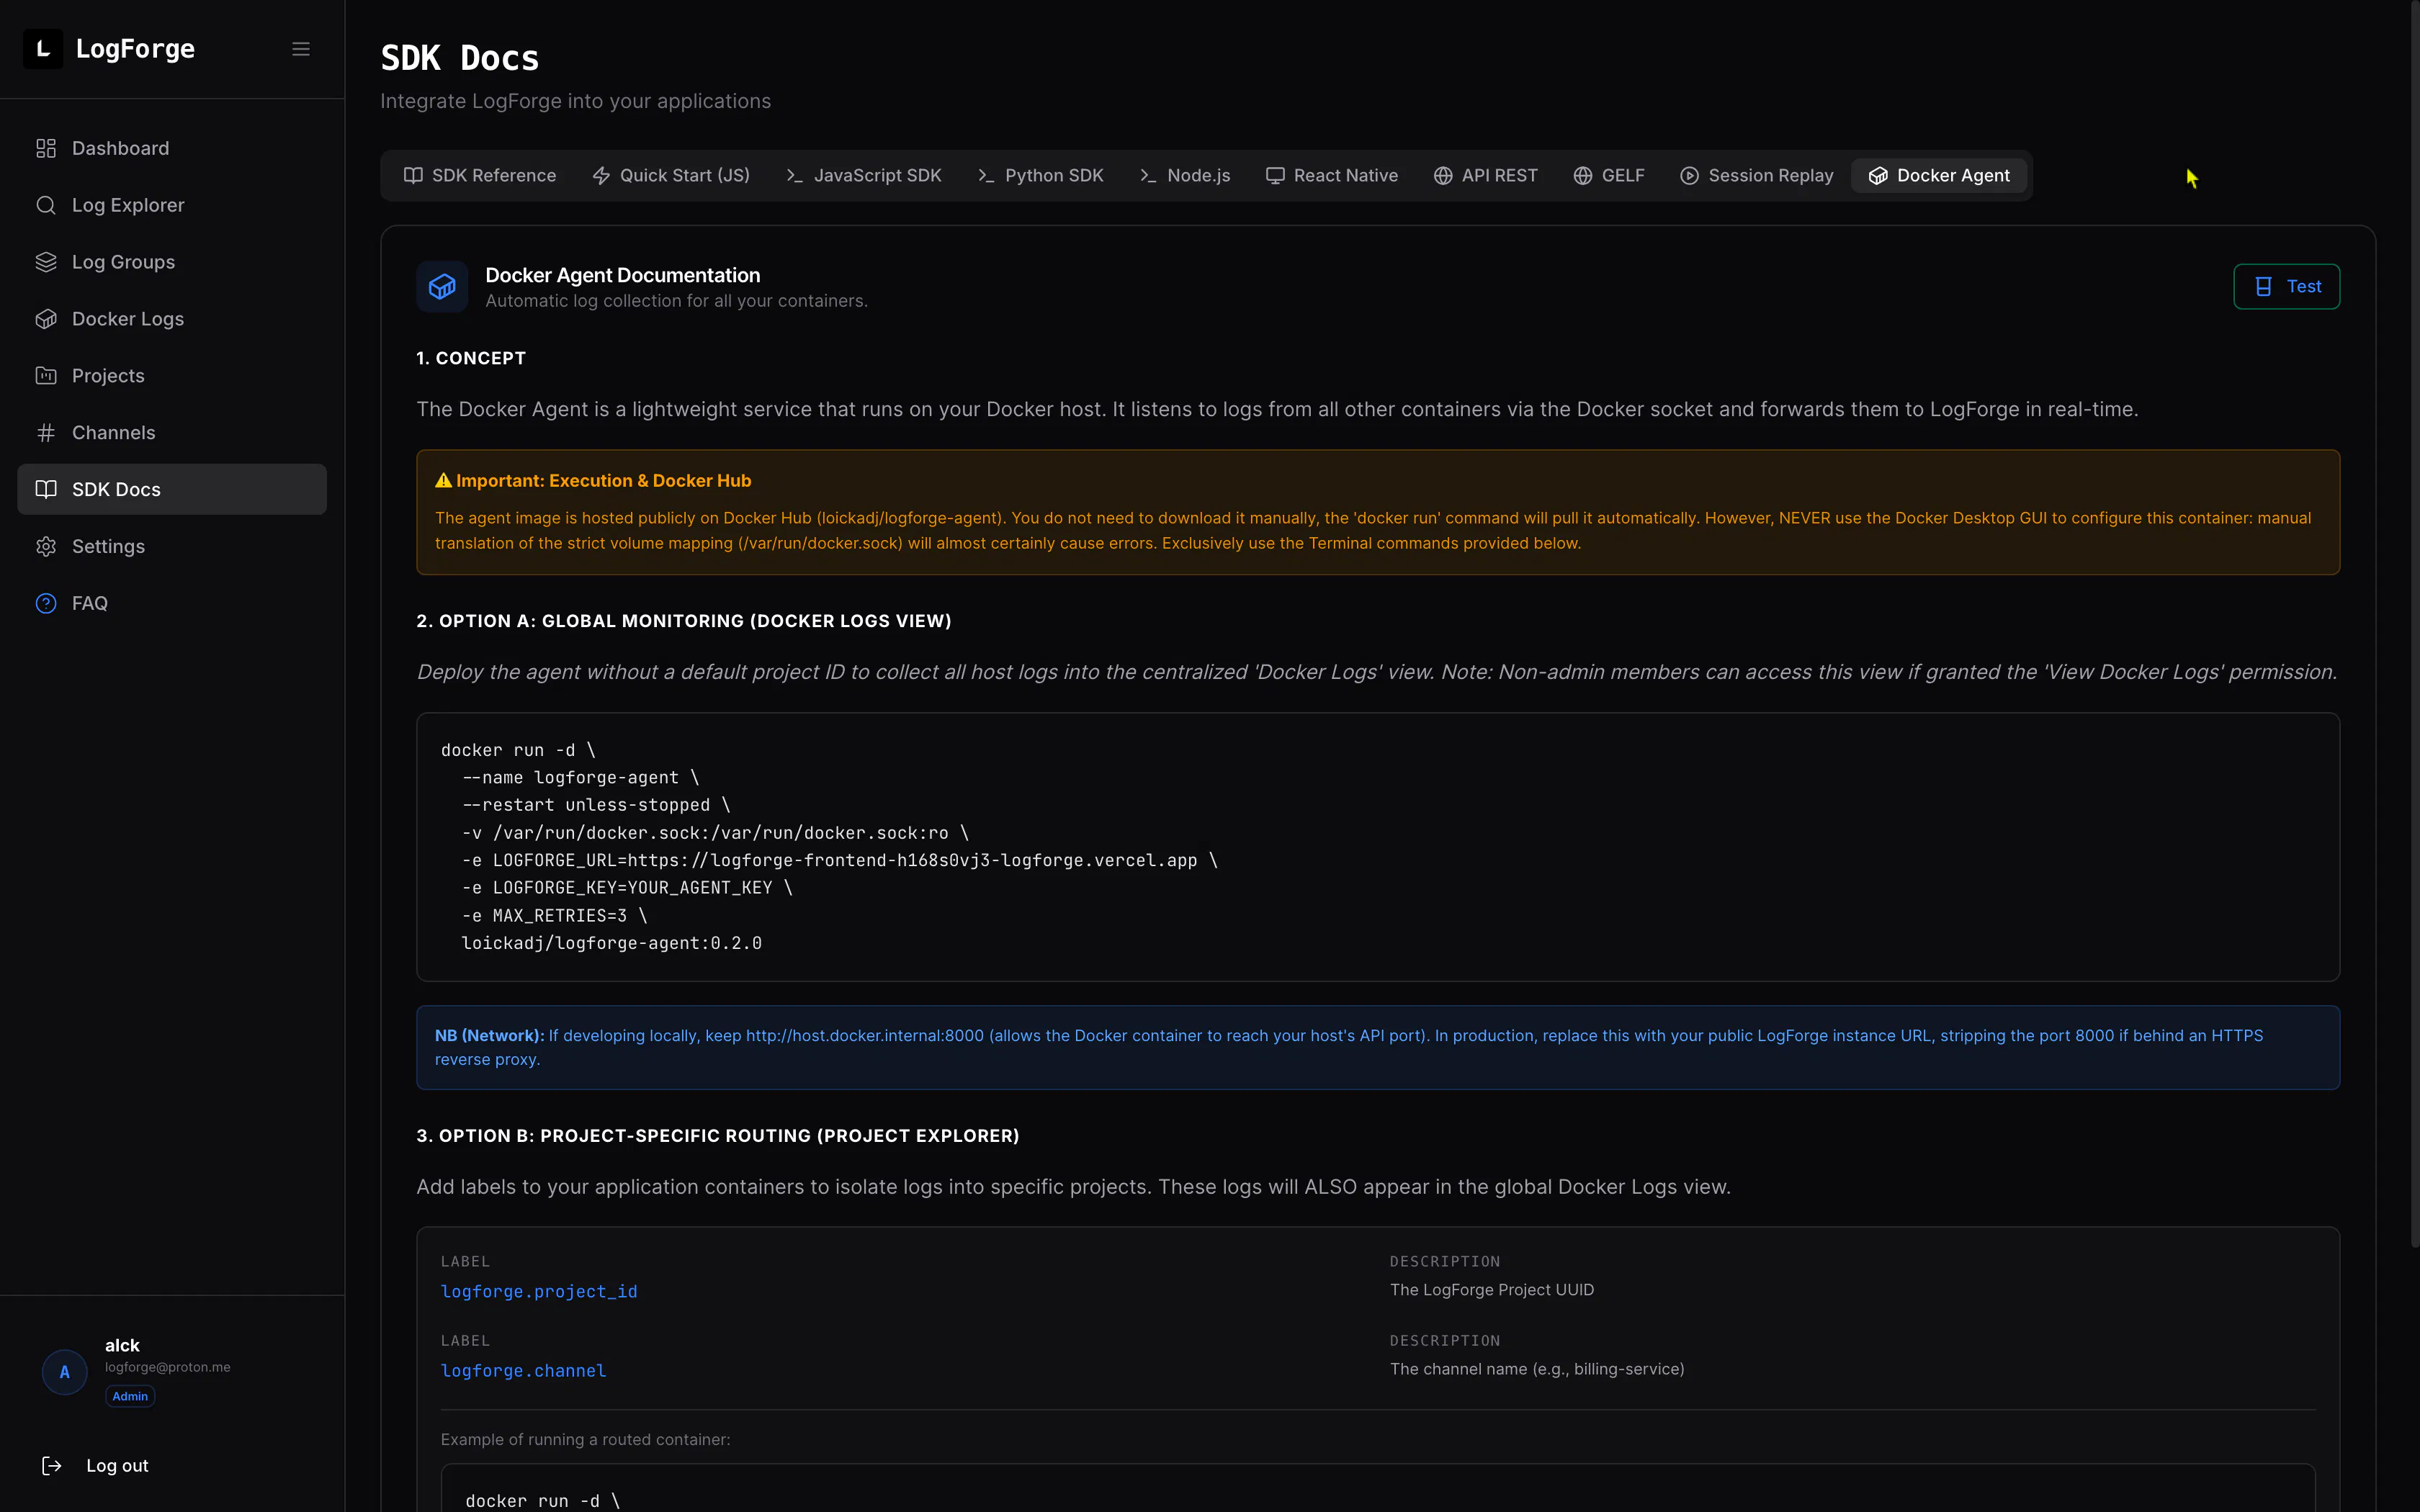The width and height of the screenshot is (2420, 1512).
Task: Open the FAQ page
Action: tap(172, 603)
